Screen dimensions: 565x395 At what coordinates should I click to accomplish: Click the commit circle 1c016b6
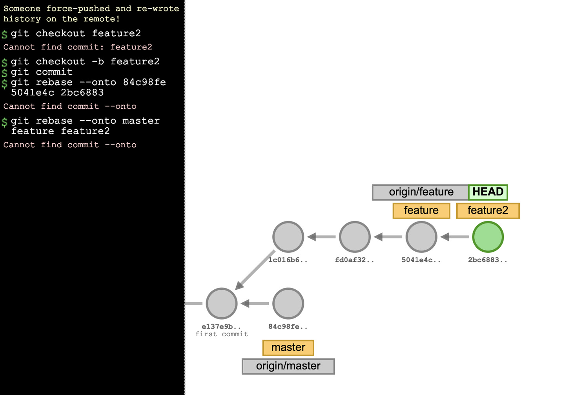click(288, 237)
